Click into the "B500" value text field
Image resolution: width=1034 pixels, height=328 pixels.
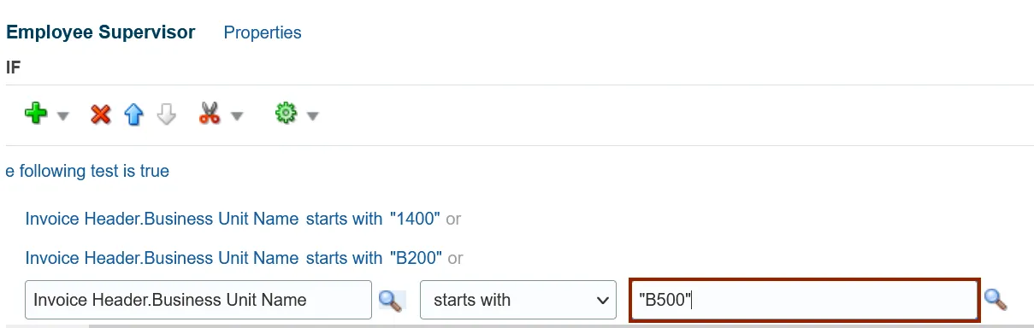pyautogui.click(x=804, y=300)
